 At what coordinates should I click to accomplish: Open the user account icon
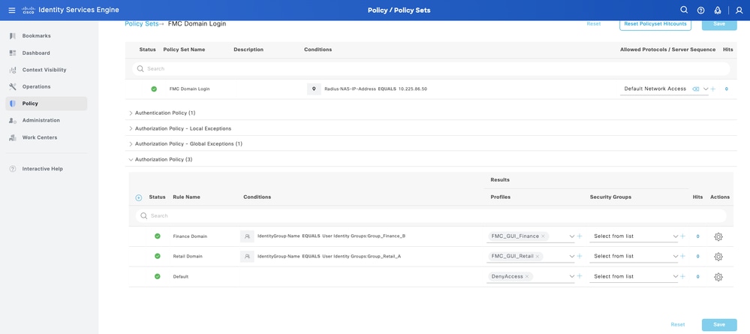pos(739,11)
